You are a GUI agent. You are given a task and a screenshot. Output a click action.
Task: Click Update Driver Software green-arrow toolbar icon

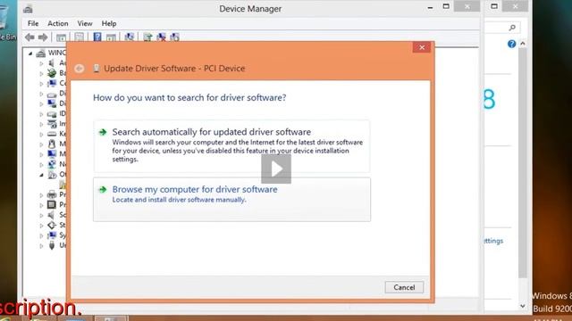147,37
